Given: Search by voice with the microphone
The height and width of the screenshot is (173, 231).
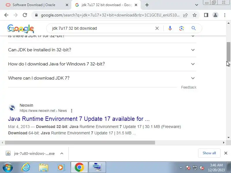Looking at the screenshot, I should click(170, 28).
